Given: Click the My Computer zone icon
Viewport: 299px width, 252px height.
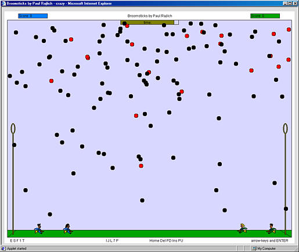Looking at the screenshot, I should pyautogui.click(x=254, y=249).
